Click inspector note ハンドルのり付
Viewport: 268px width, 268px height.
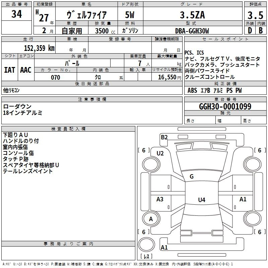tap(21, 141)
